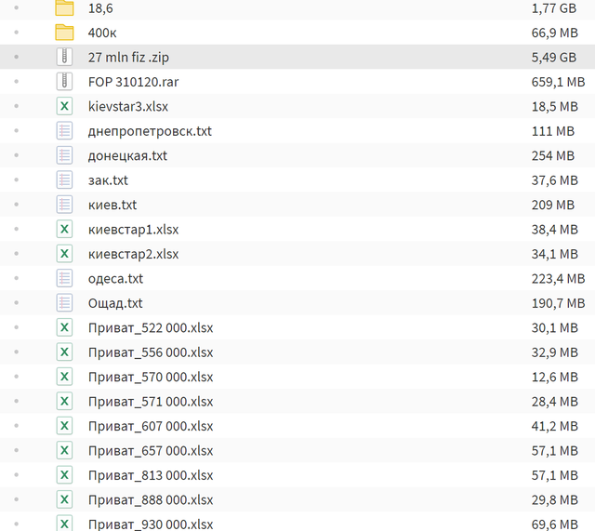Select file name Приват_522 000.xlsx
The height and width of the screenshot is (531, 595).
click(151, 328)
